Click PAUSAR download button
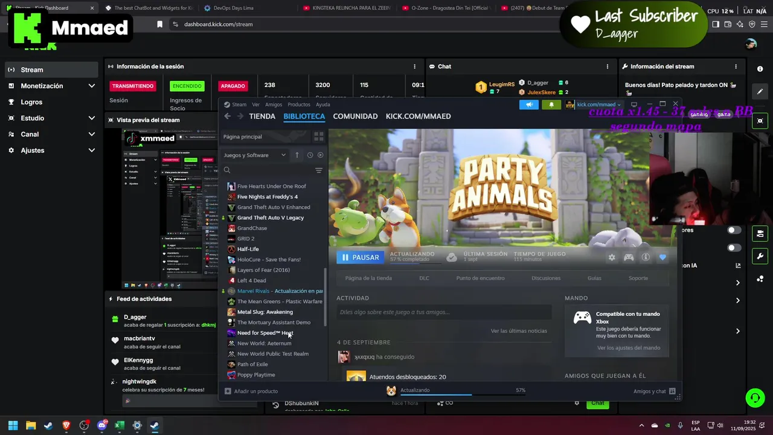This screenshot has width=773, height=435. (361, 257)
